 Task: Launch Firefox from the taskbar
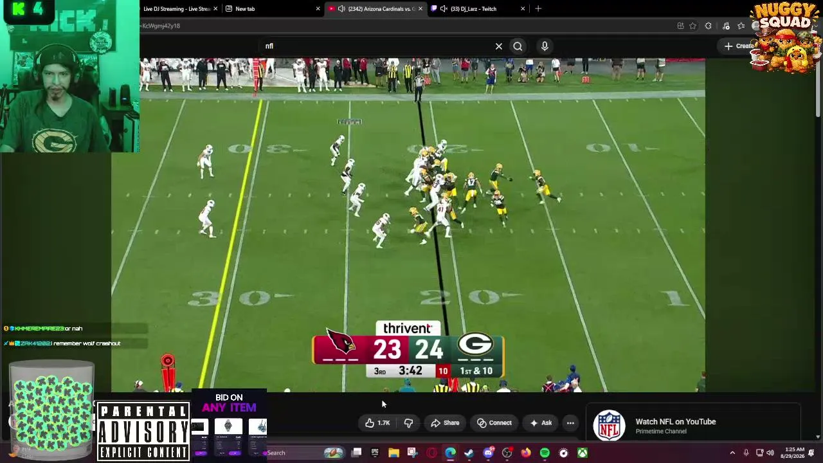point(526,453)
